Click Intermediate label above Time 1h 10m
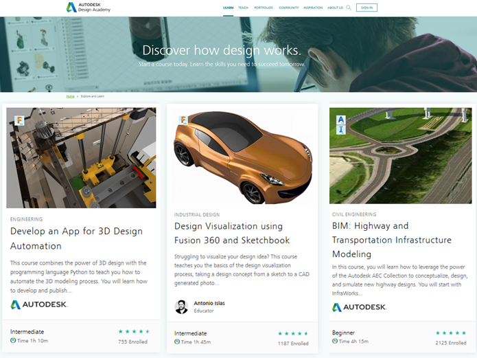 coord(27,332)
